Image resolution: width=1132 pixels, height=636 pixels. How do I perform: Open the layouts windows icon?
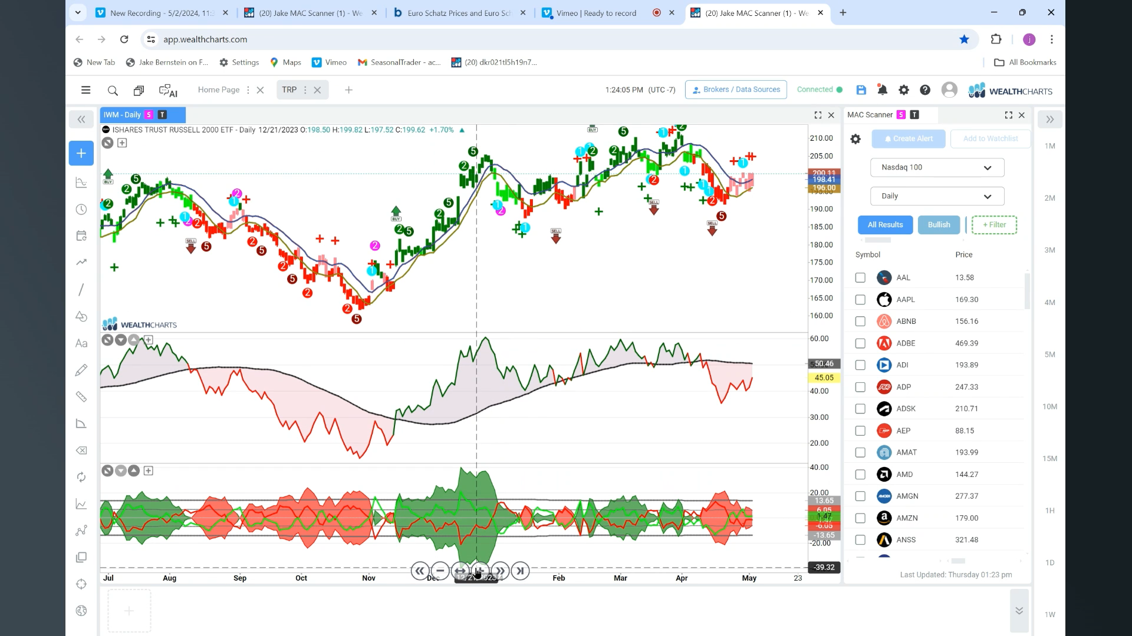point(139,90)
